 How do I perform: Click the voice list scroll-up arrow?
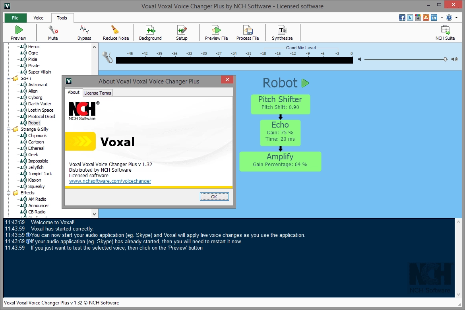(94, 47)
